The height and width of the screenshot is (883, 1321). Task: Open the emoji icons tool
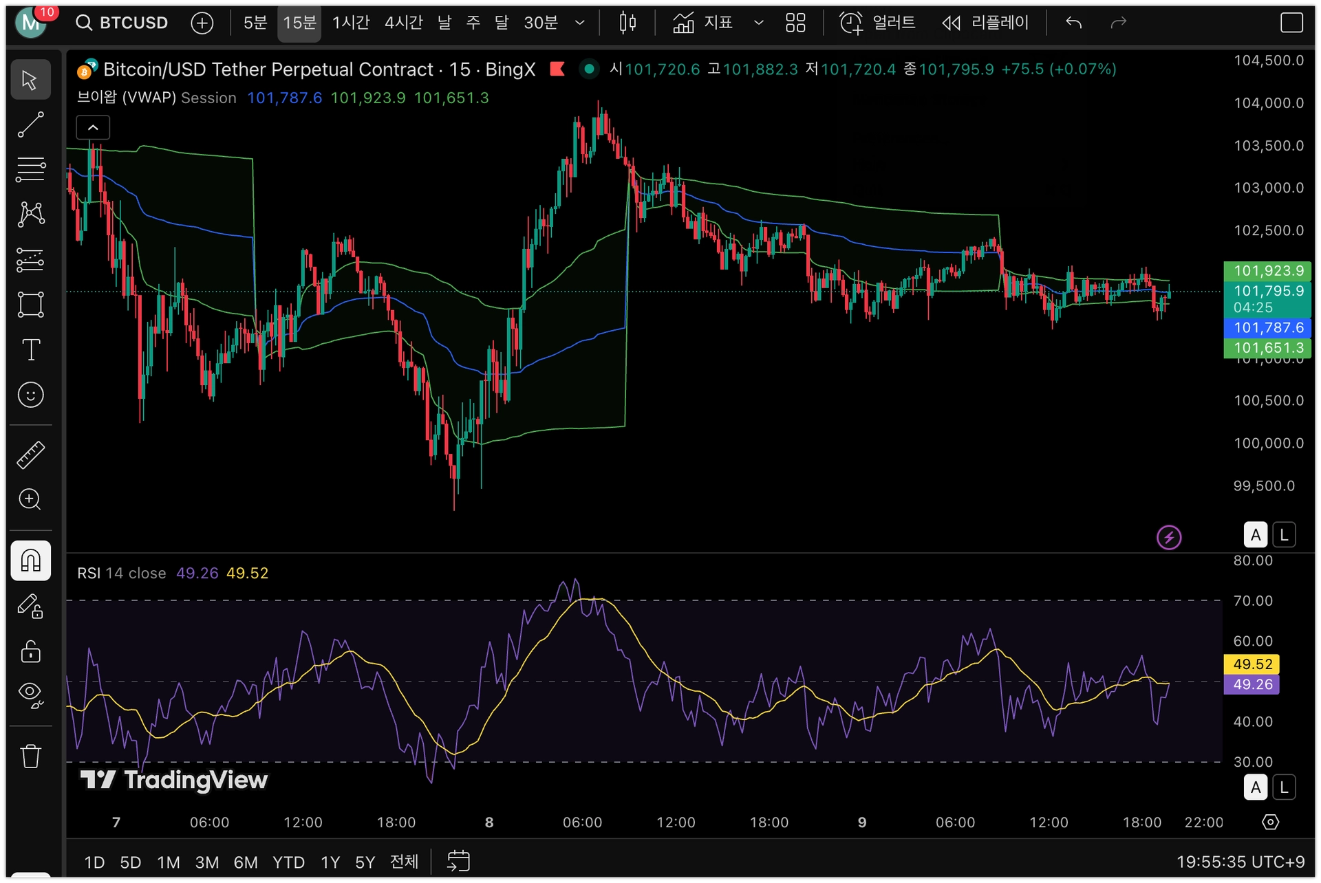pyautogui.click(x=30, y=395)
